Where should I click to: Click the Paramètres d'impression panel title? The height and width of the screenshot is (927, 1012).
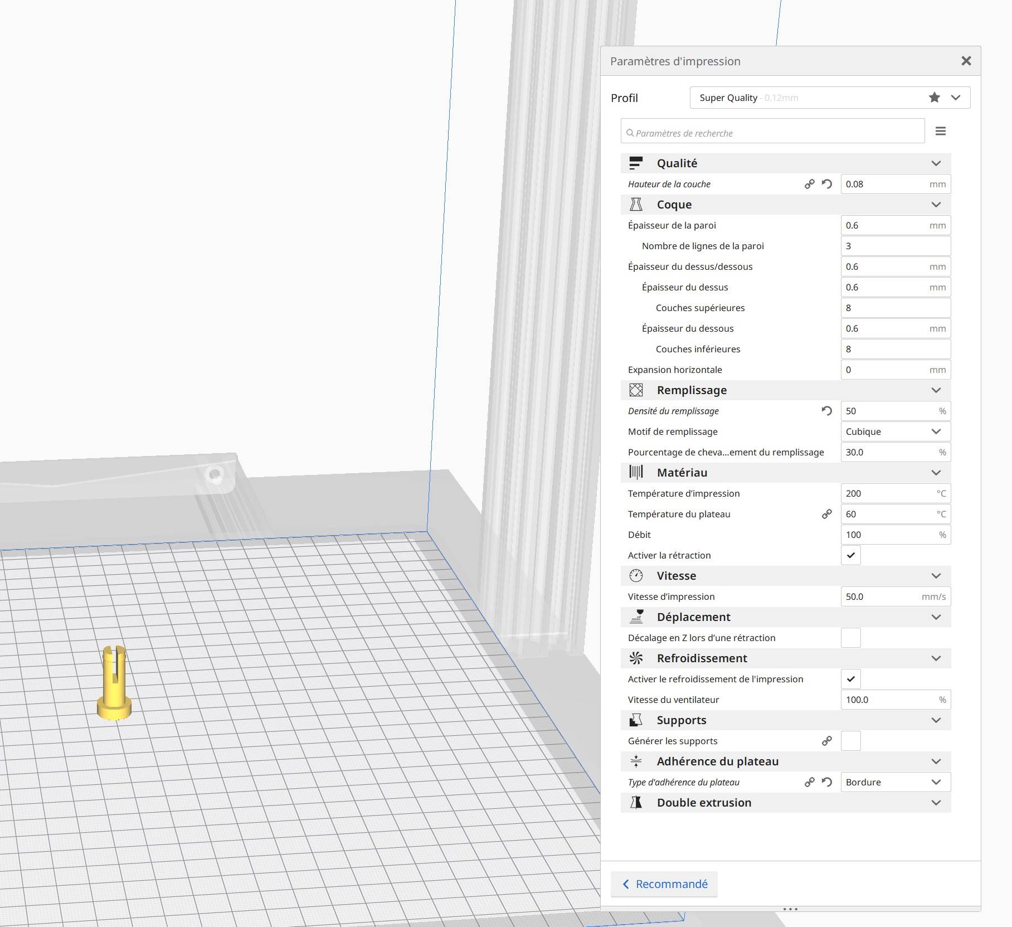675,61
